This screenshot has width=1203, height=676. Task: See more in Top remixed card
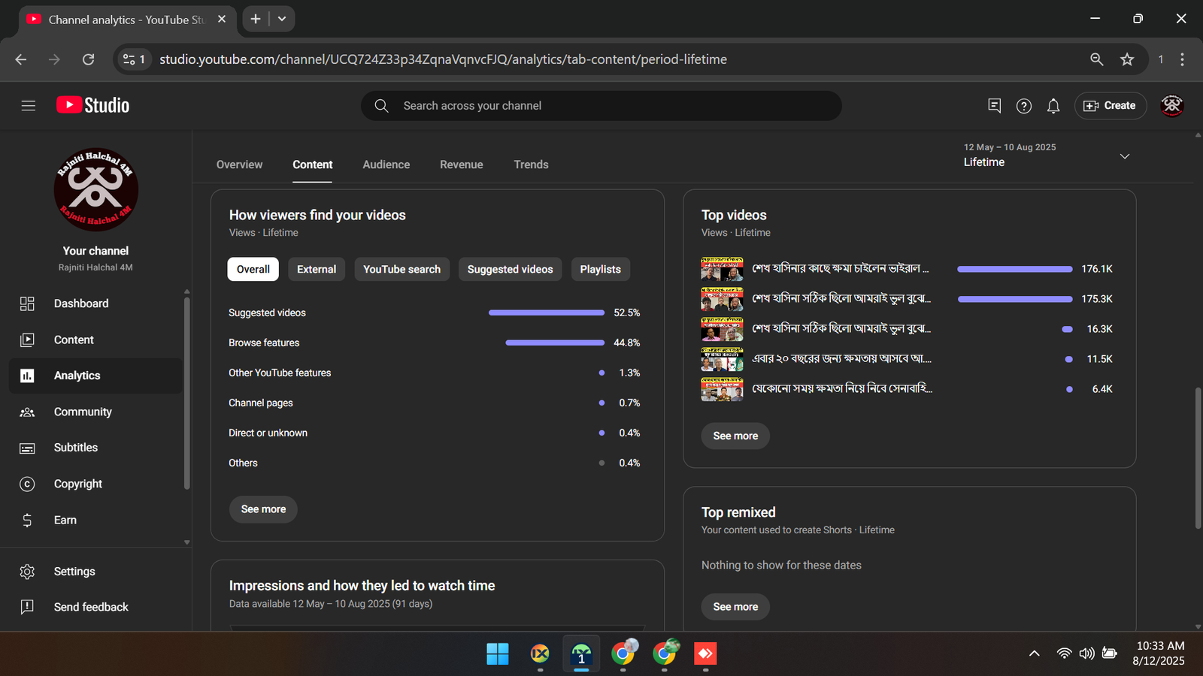[x=735, y=607]
